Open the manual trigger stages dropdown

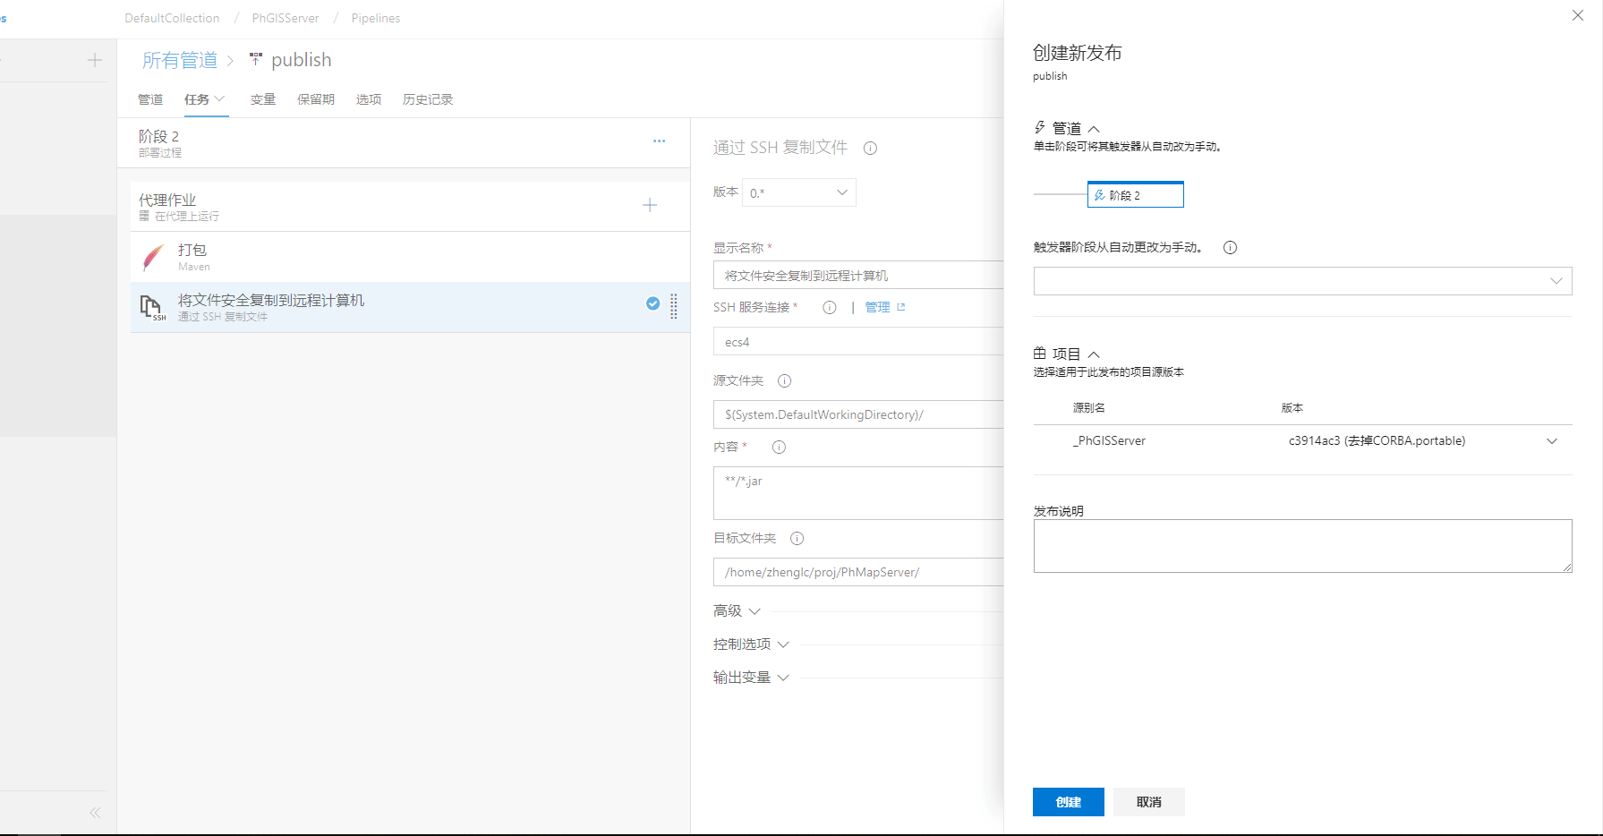(1302, 281)
